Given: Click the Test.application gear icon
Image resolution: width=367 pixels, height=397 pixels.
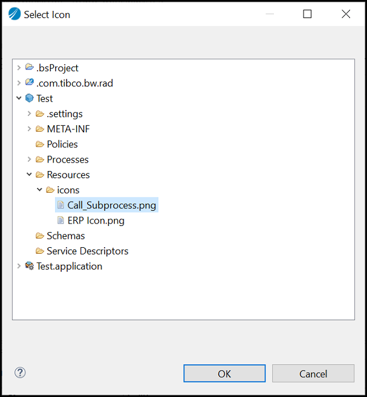Looking at the screenshot, I should 30,266.
